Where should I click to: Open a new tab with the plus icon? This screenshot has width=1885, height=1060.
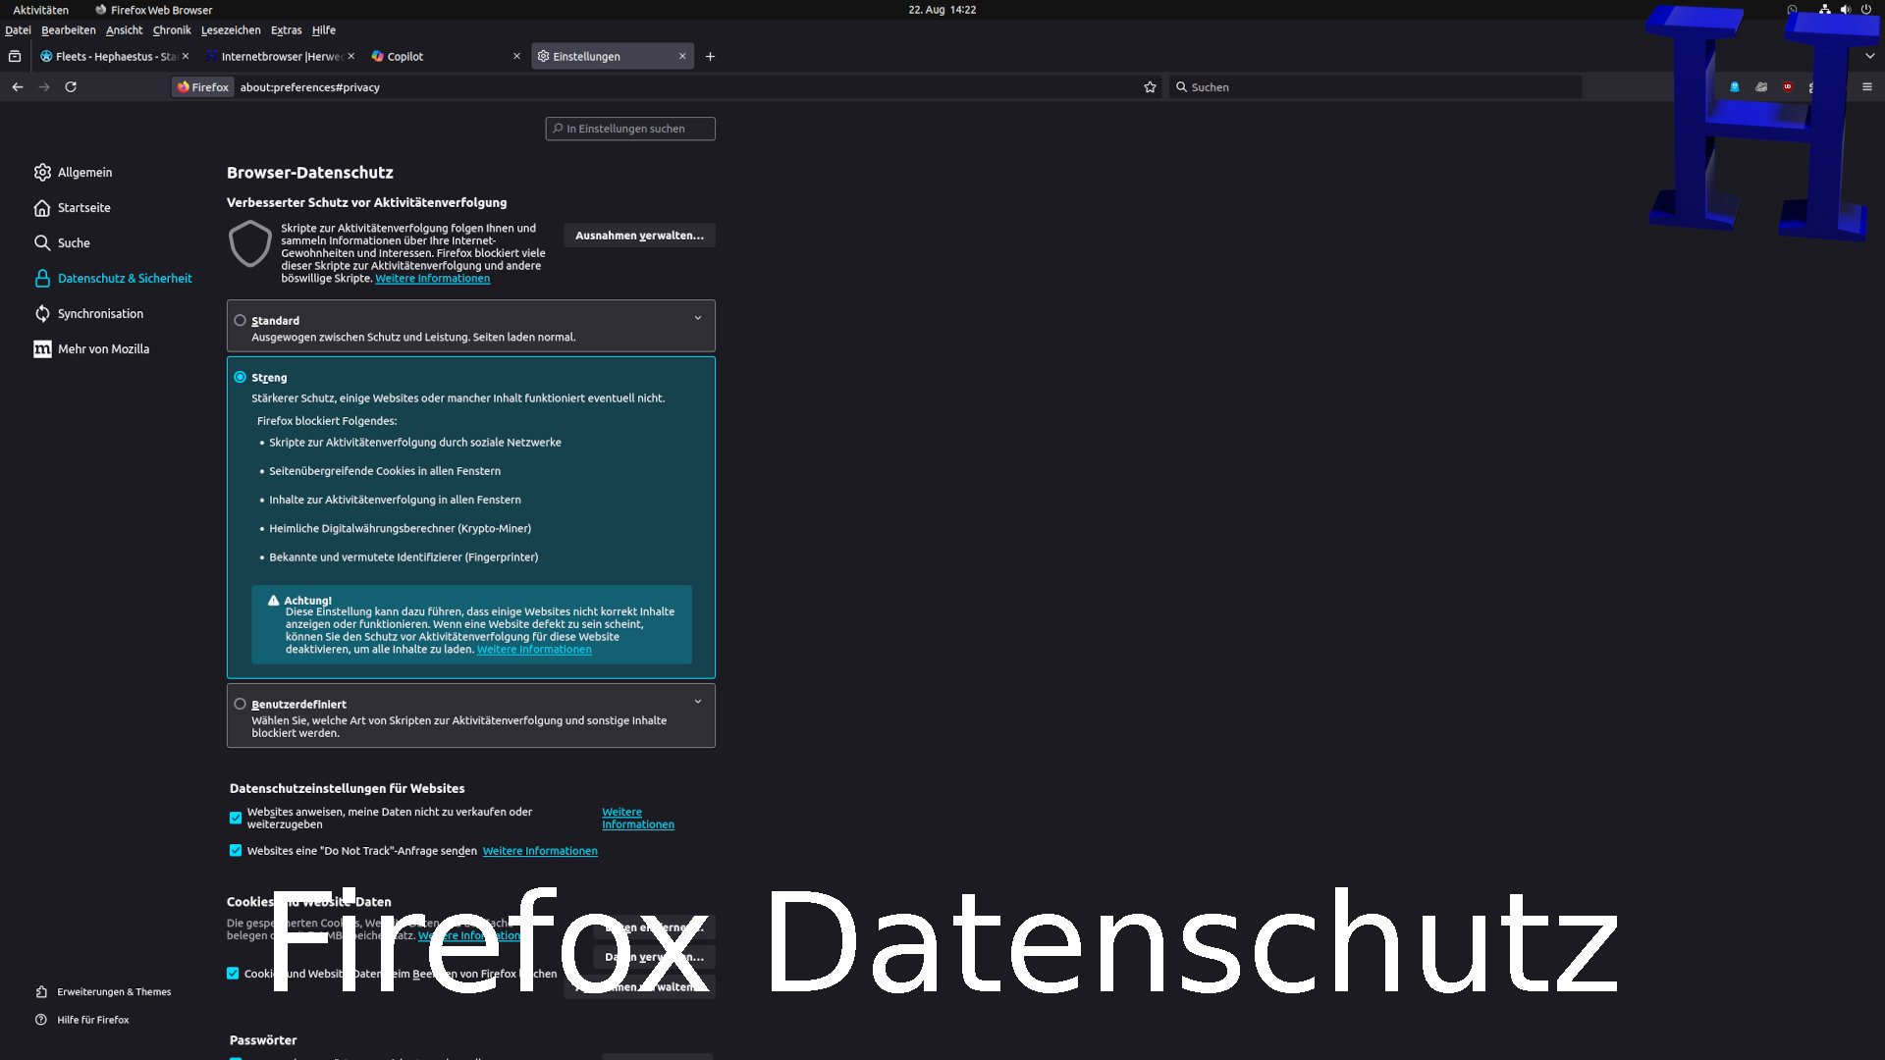[x=710, y=56]
